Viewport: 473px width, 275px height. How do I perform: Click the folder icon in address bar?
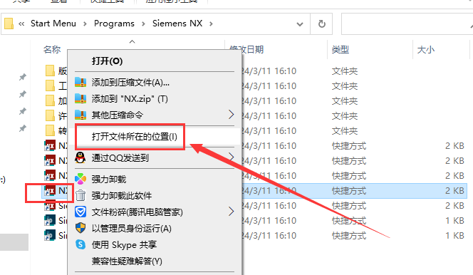click(9, 24)
